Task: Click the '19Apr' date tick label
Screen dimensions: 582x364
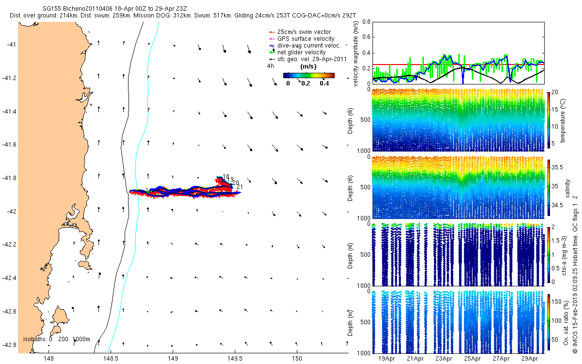Action: click(387, 359)
